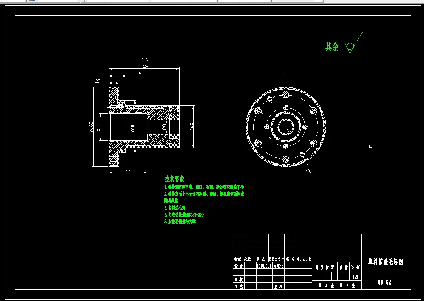Viewport: 424px width, 301px height.
Task: Select the 填料箱盖毛坯图 title text
Action: click(386, 261)
